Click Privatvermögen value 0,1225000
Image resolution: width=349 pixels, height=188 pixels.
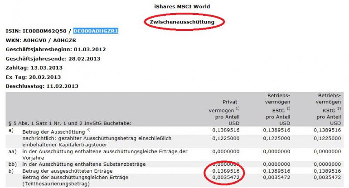pyautogui.click(x=226, y=138)
